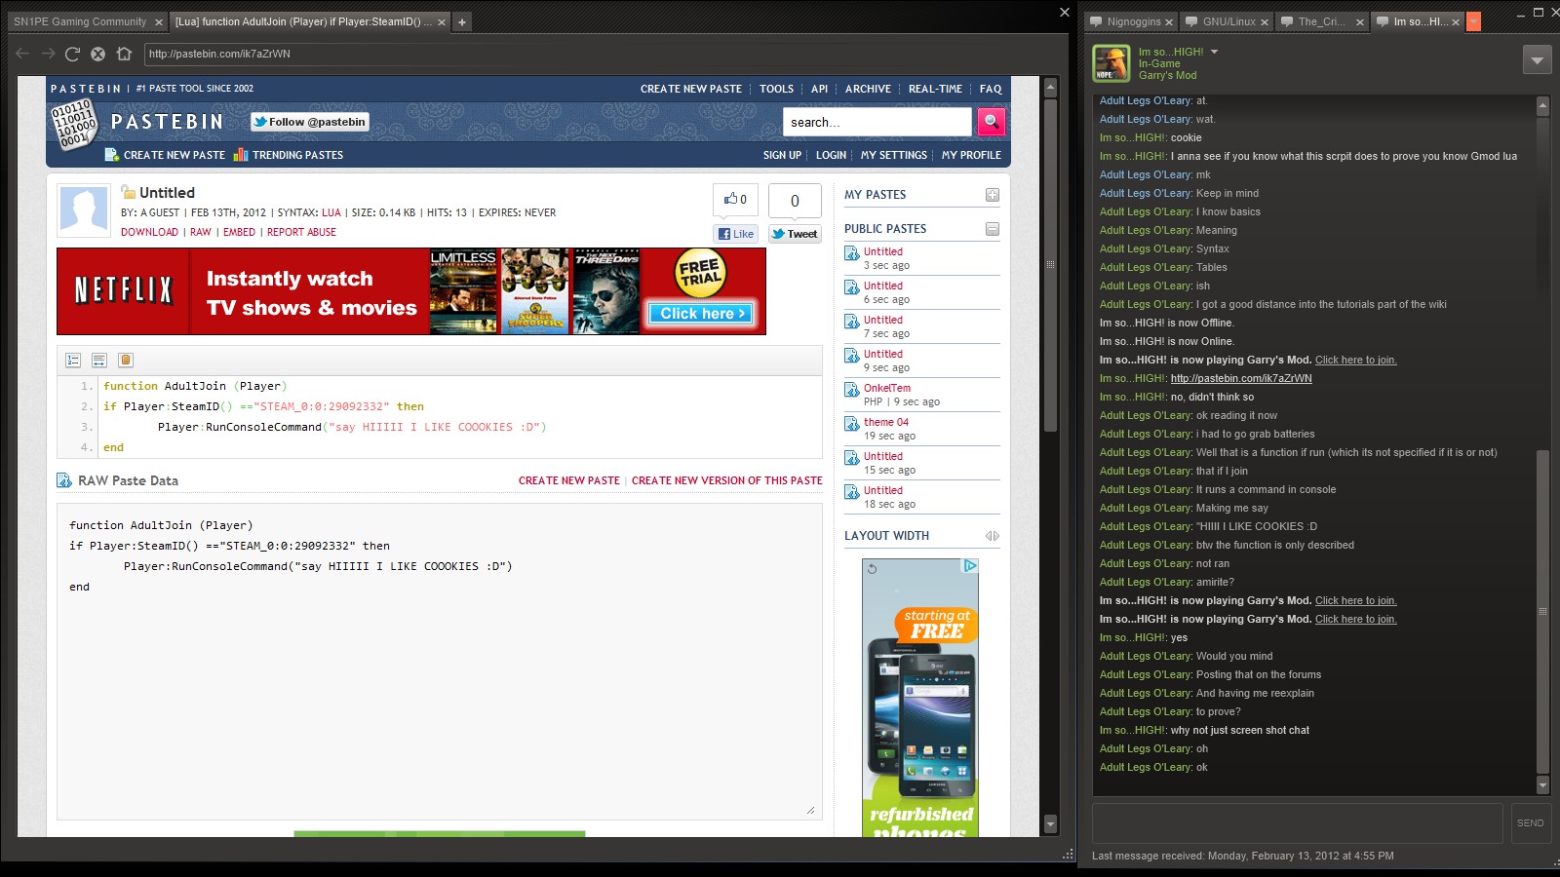Click the EMBED link

click(239, 232)
